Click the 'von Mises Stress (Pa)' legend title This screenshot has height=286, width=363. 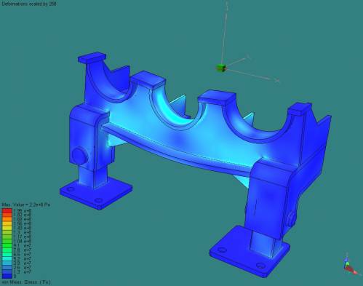(x=26, y=282)
